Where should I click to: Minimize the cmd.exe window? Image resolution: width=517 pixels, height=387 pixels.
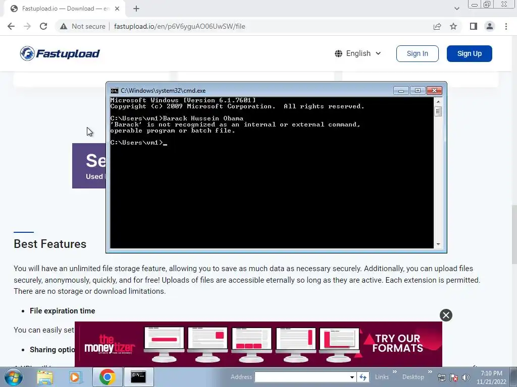[x=401, y=91]
